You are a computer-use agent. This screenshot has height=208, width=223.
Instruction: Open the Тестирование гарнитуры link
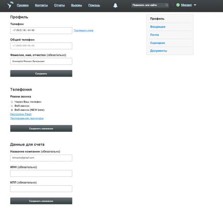coord(27,118)
